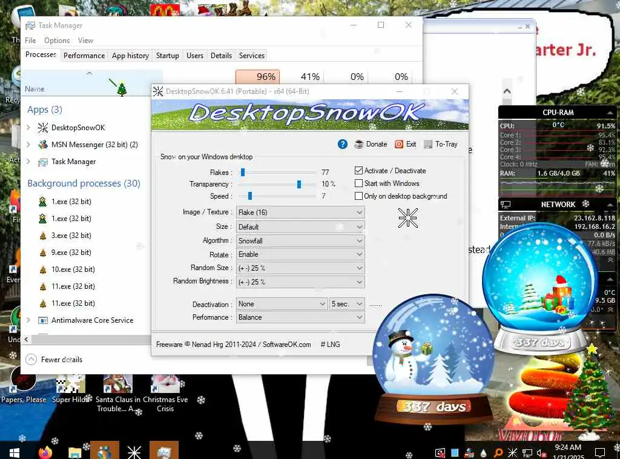Expand the Task Manager row in Apps
This screenshot has width=620, height=459.
click(28, 162)
